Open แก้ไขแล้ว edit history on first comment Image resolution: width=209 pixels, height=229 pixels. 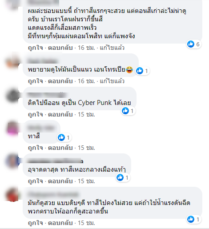112,48
